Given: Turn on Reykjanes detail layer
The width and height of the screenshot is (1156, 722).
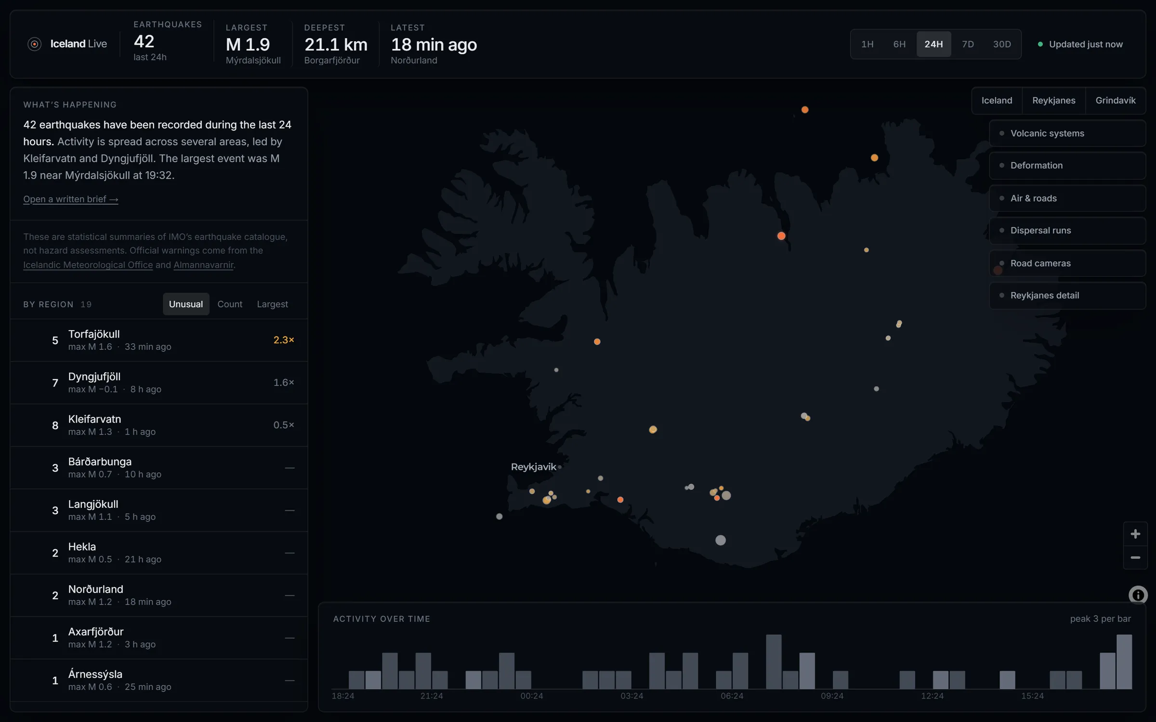Looking at the screenshot, I should tap(1067, 296).
